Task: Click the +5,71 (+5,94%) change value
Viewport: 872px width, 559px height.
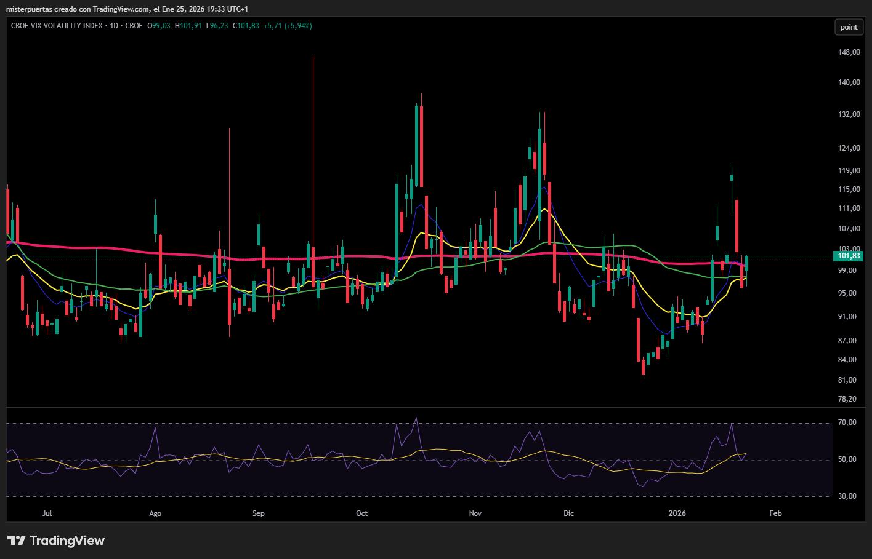Action: (288, 26)
